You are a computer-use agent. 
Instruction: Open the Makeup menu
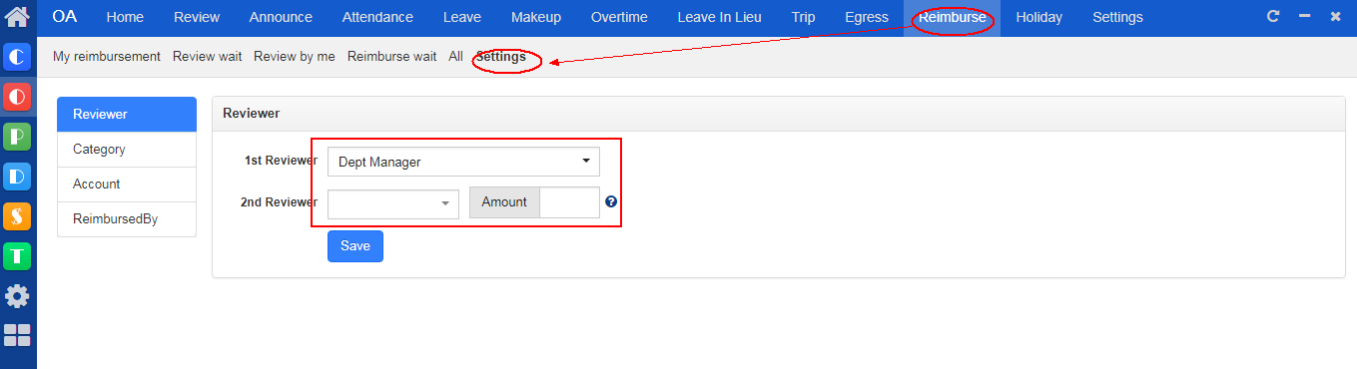coord(536,17)
